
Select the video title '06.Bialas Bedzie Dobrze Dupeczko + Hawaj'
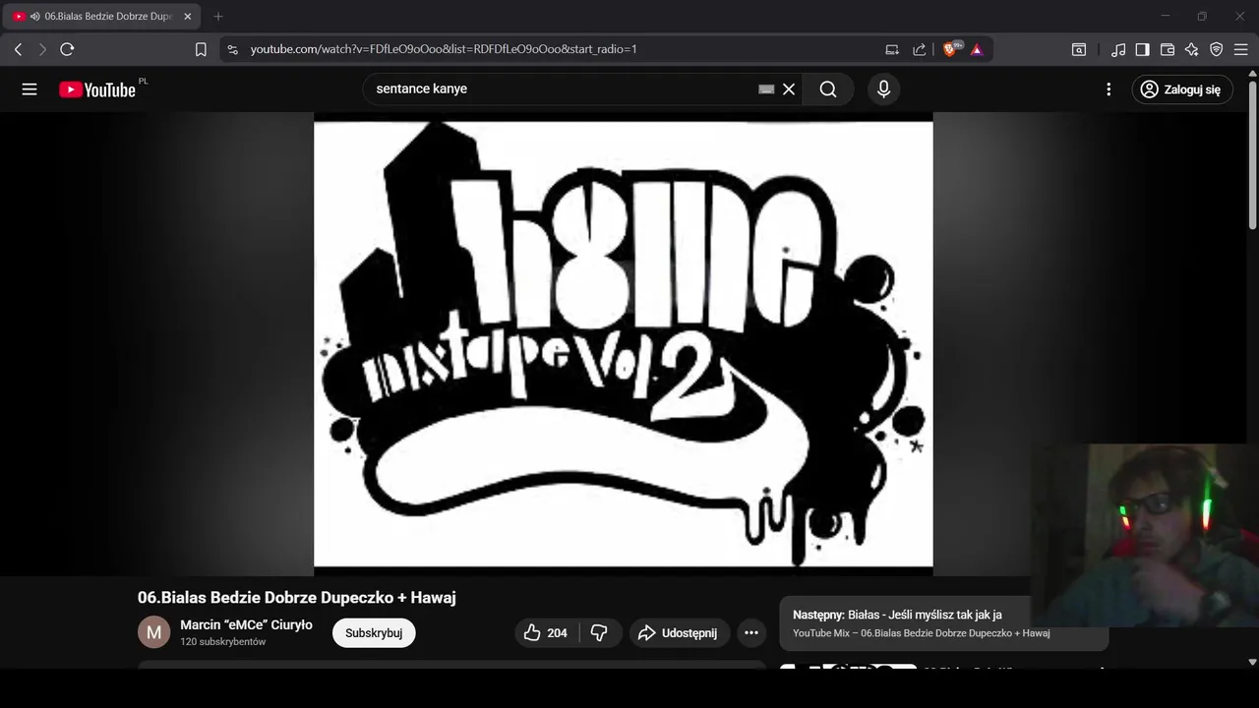[297, 598]
